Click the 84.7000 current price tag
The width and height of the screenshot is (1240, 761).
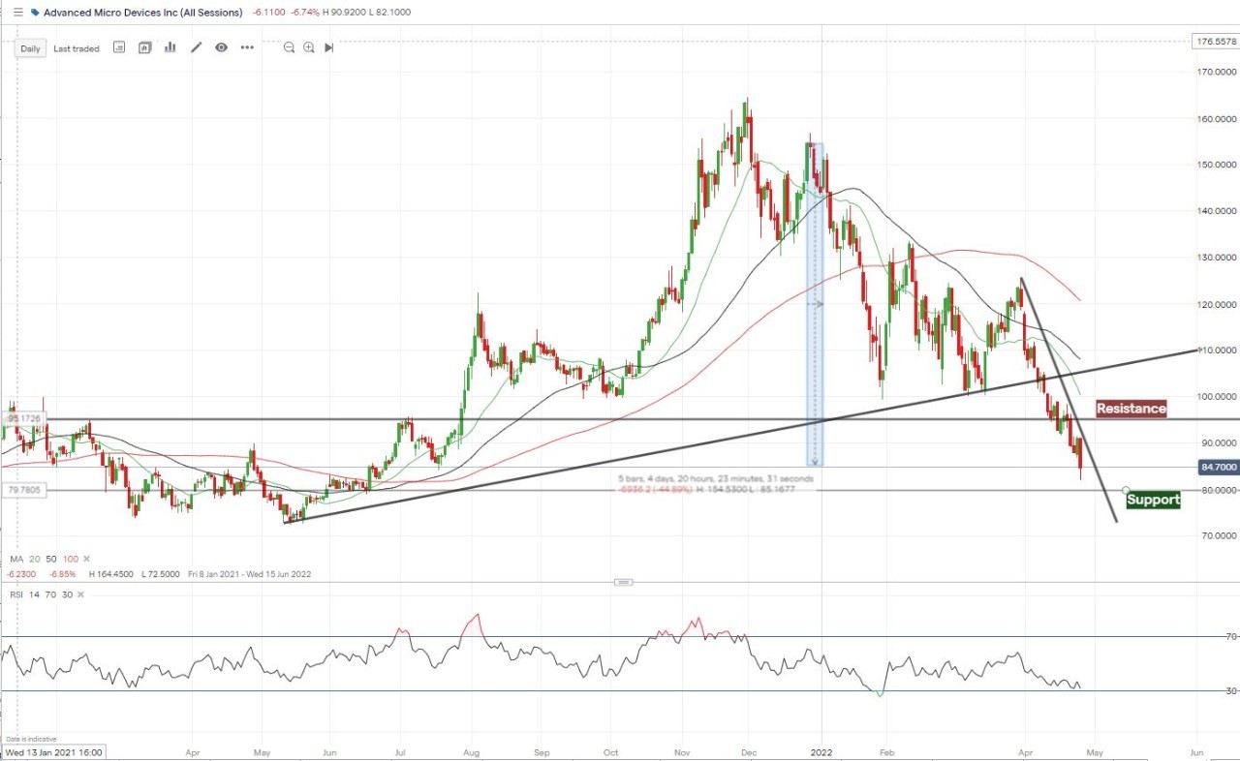point(1219,467)
